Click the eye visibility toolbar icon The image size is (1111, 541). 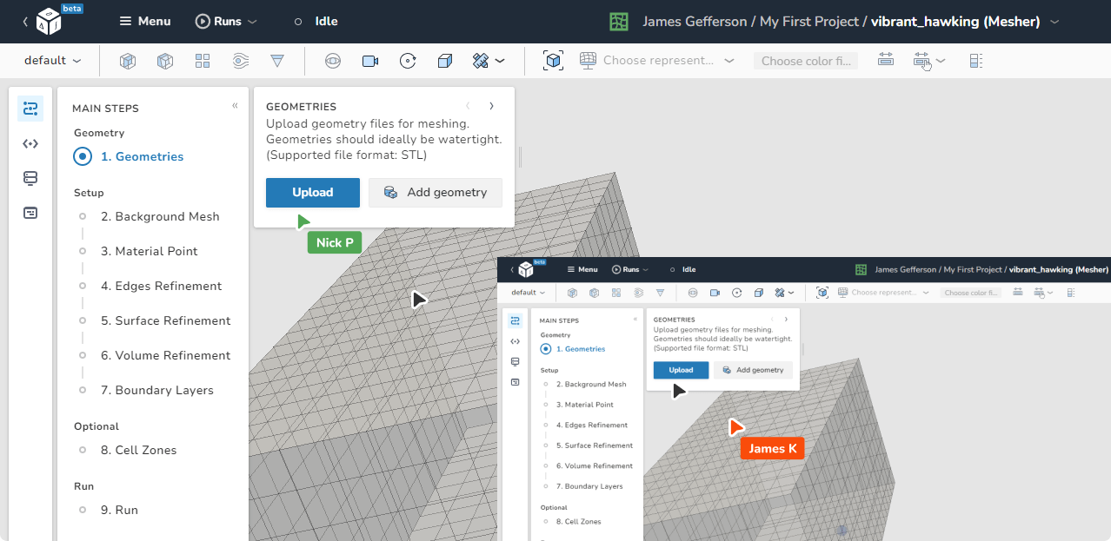[x=333, y=61]
